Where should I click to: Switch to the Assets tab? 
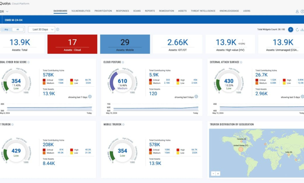point(182,11)
